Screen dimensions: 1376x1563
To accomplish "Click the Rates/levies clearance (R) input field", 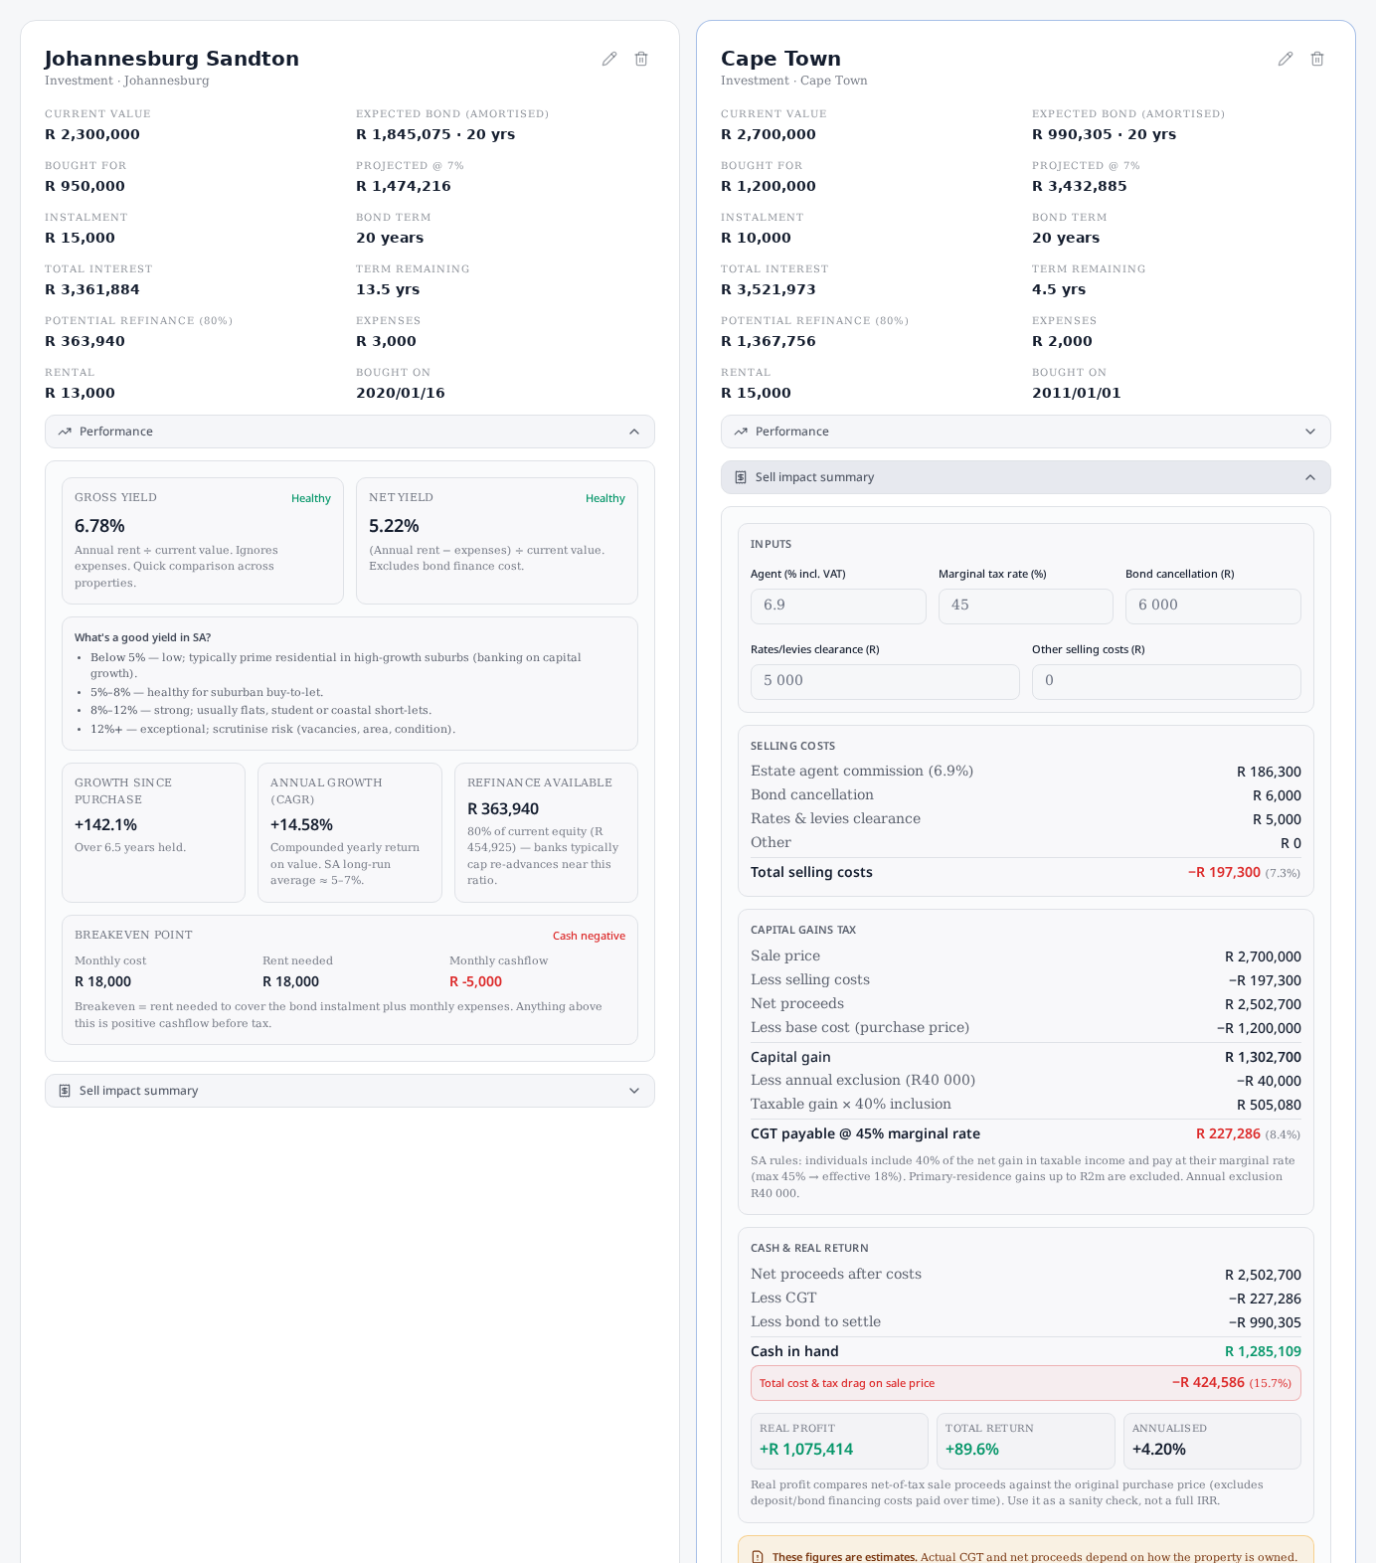I will coord(885,682).
